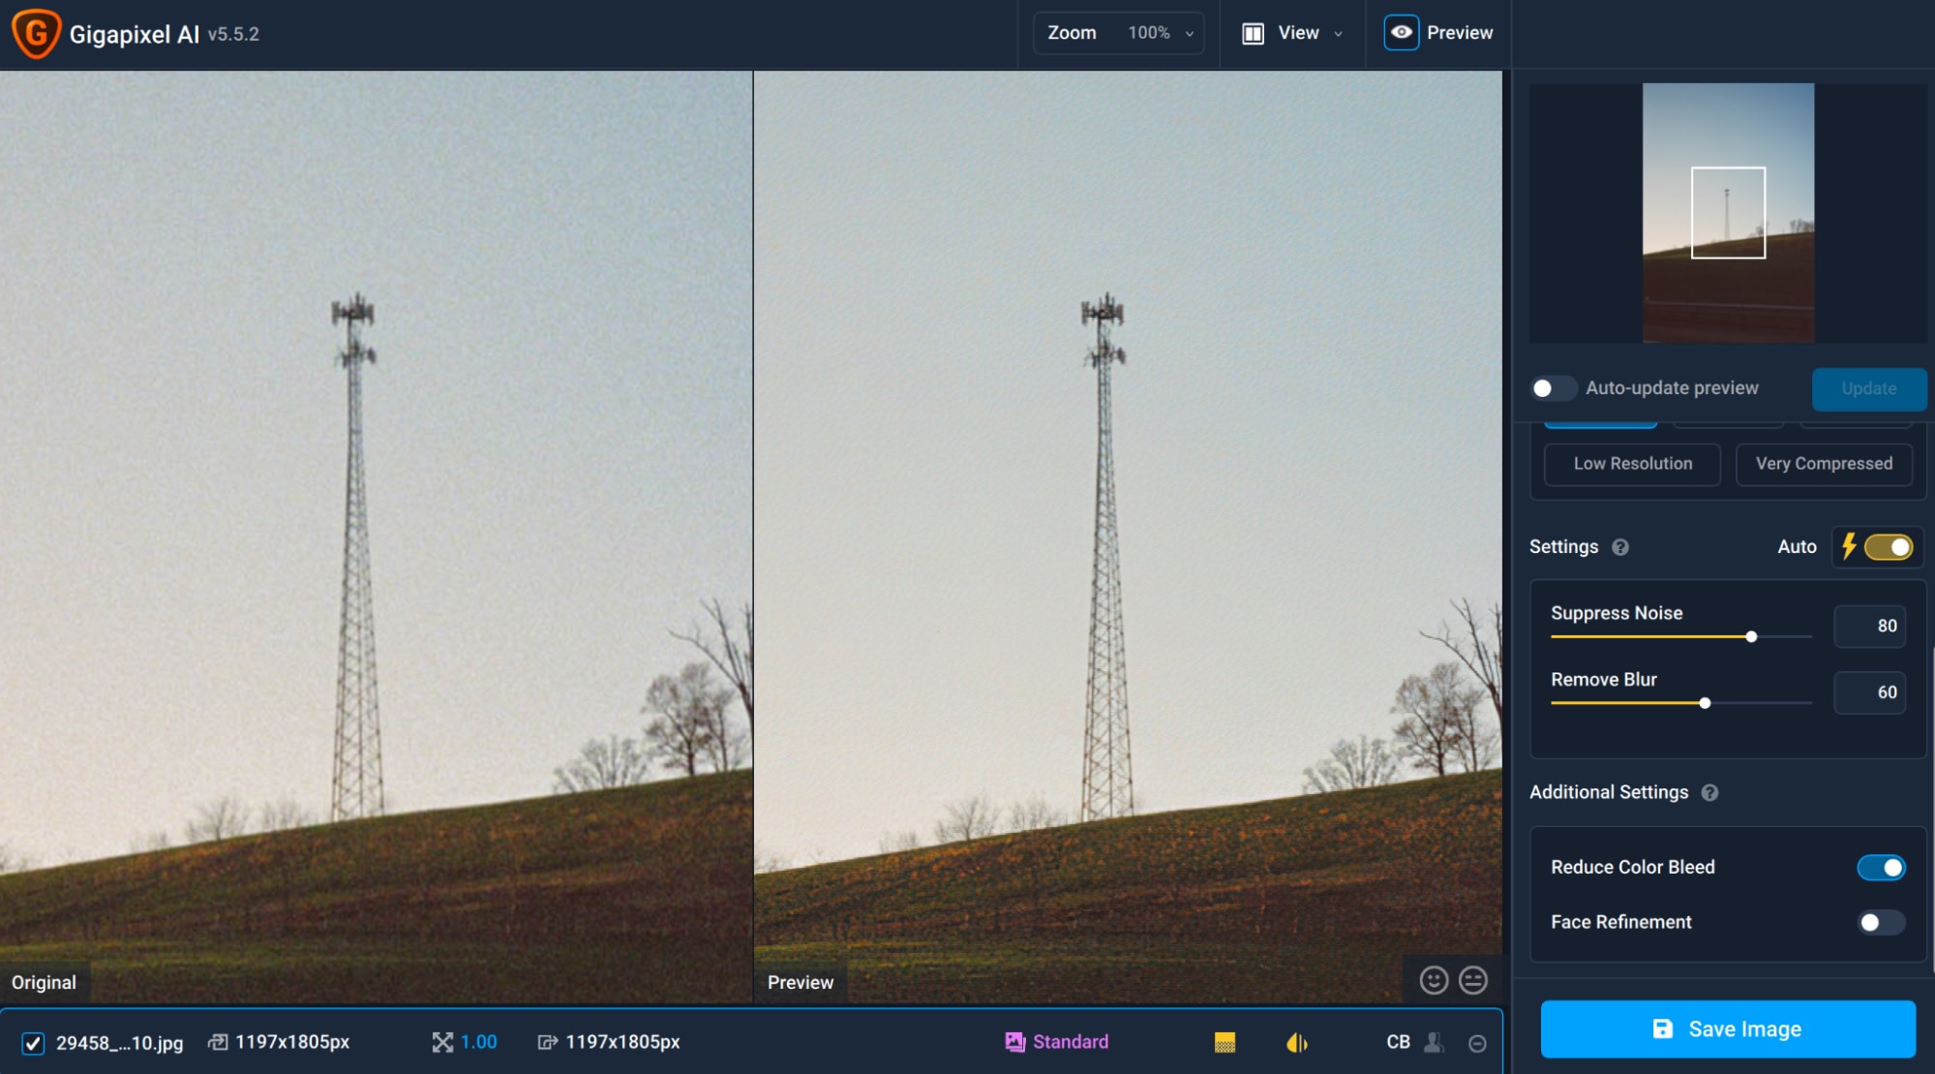Click the yellow blur removal icon in file row
Image resolution: width=1935 pixels, height=1074 pixels.
click(x=1296, y=1042)
